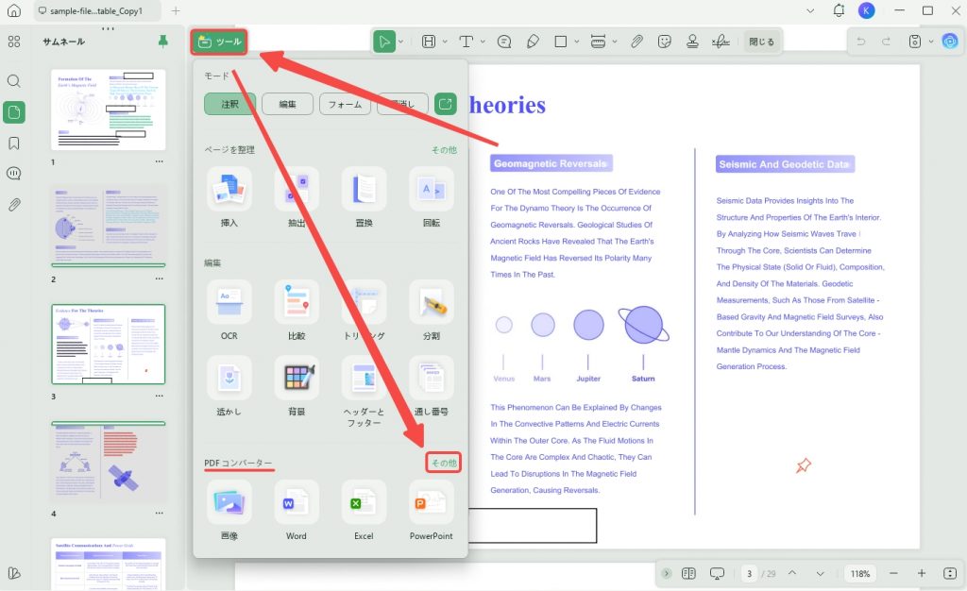Convert PDF to 画像 image
This screenshot has height=591, width=967.
pyautogui.click(x=229, y=511)
